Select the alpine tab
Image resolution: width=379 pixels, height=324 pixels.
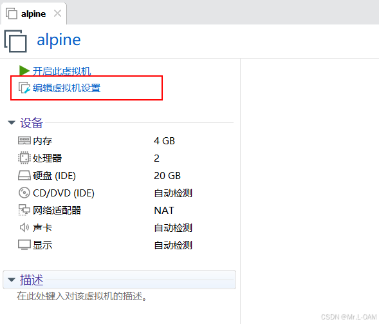click(33, 14)
